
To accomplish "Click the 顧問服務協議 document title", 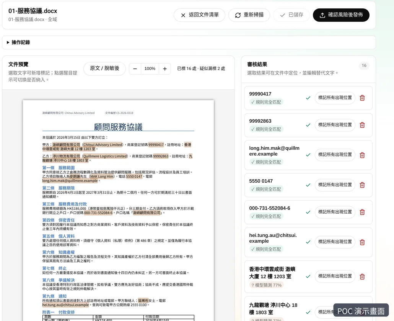I will tap(118, 127).
